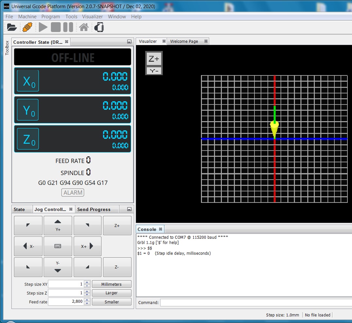This screenshot has height=323, width=352.
Task: Jog X+ with the right arrow button
Action: 87,246
